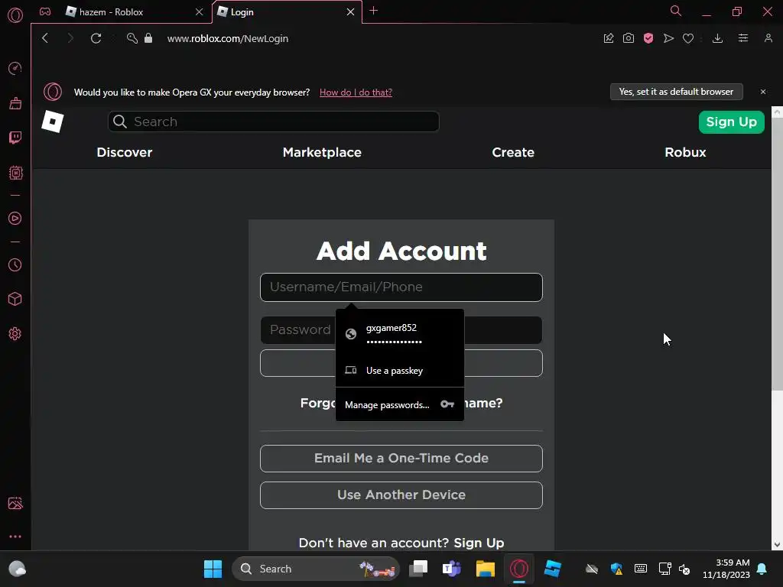Click Use Another Device button

point(401,495)
